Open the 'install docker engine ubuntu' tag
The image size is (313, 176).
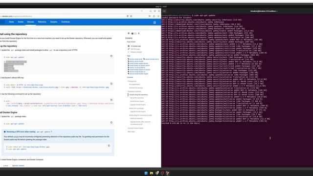coord(139,64)
